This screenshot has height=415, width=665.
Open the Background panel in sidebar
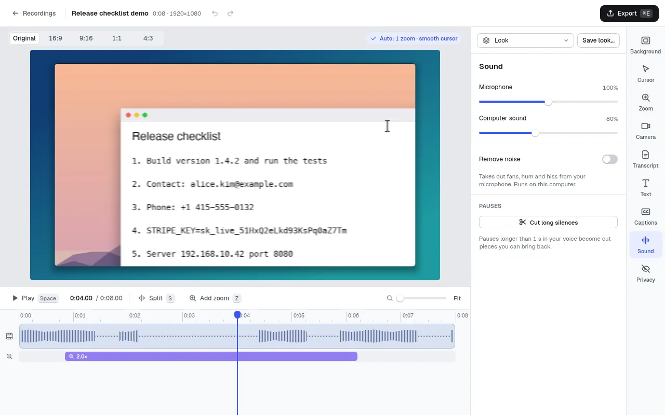[x=645, y=45]
